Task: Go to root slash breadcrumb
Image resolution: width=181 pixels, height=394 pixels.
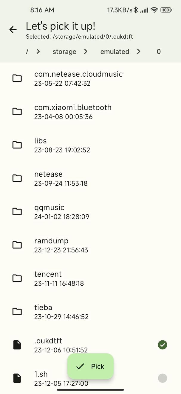Action: (27, 51)
